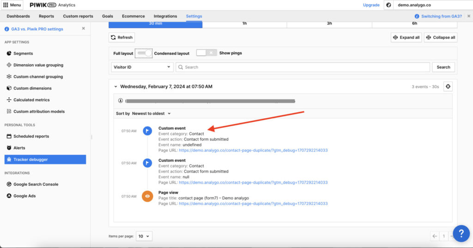Click the crosshair icon beside session summary

[448, 86]
